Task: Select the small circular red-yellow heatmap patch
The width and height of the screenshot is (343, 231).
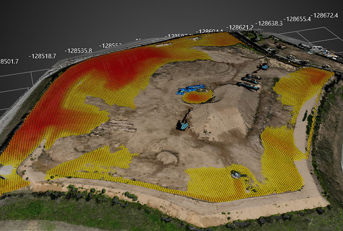Action: click(x=197, y=97)
